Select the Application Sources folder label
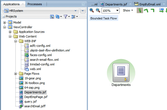 [32, 32]
